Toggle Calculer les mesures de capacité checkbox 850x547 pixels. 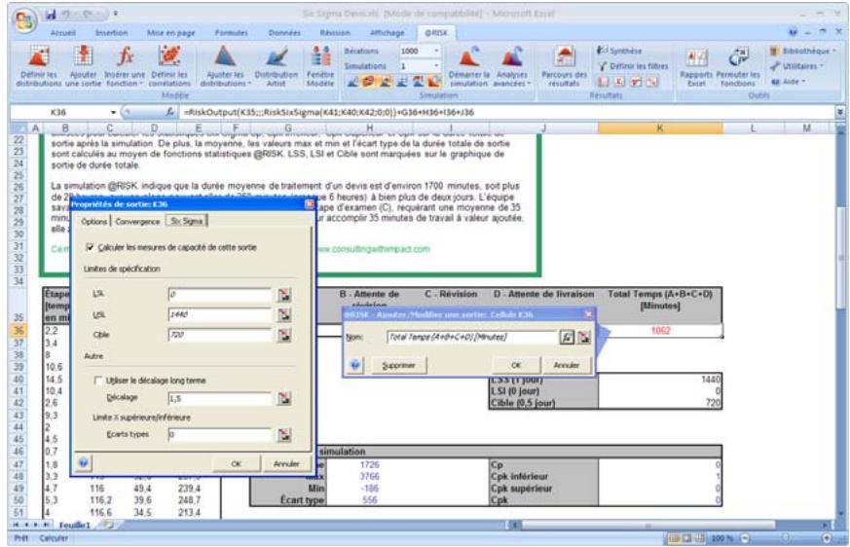coord(90,247)
